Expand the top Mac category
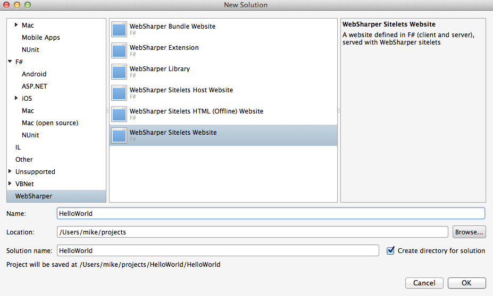493x296 pixels. [16, 25]
